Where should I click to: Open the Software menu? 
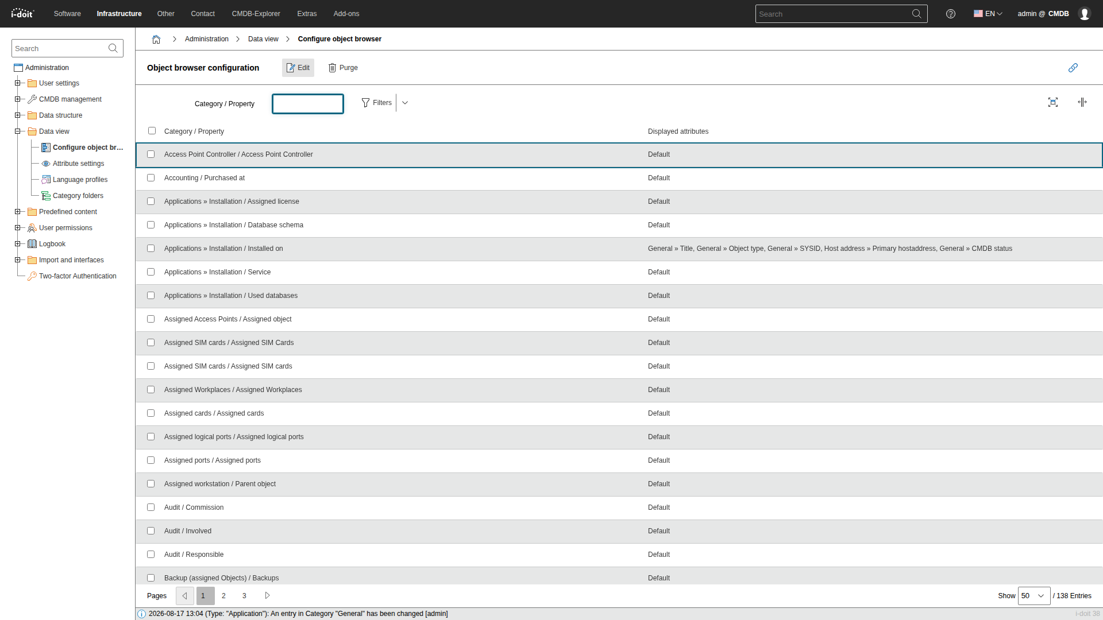pos(67,14)
